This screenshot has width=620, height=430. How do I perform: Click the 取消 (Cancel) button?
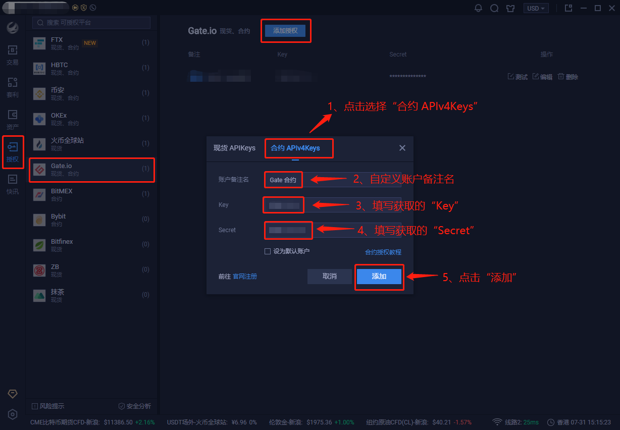(330, 277)
